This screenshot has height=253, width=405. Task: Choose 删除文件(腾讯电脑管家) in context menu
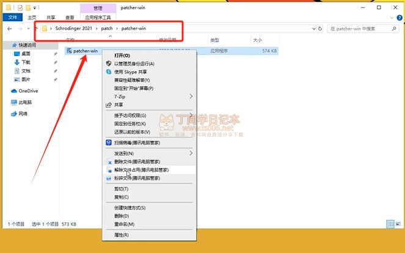pyautogui.click(x=149, y=162)
